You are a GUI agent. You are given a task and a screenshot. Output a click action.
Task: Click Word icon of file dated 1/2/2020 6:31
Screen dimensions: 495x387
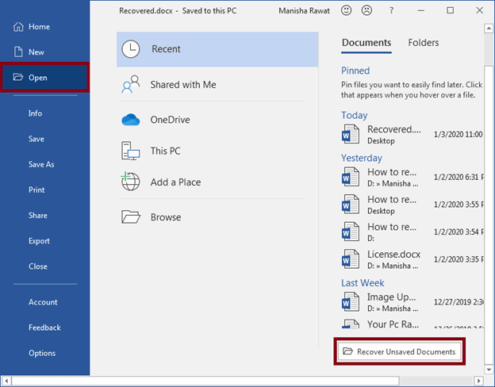(351, 177)
